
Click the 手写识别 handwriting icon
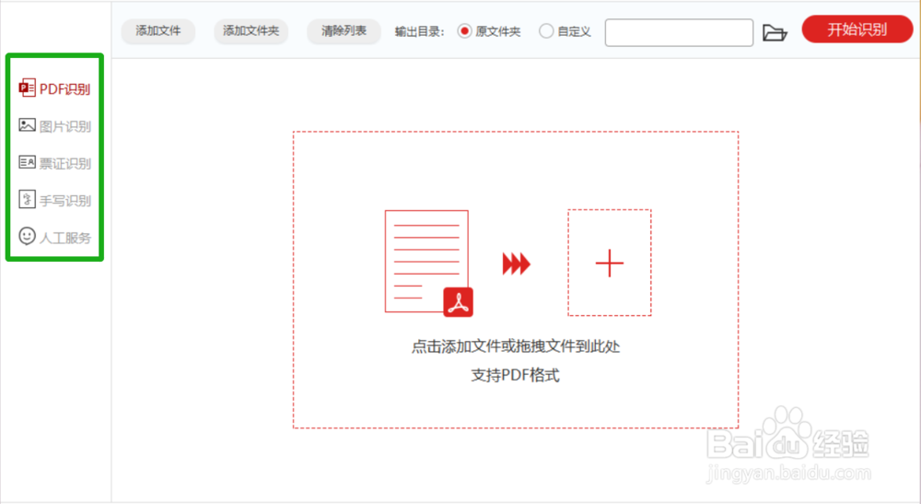pyautogui.click(x=27, y=200)
